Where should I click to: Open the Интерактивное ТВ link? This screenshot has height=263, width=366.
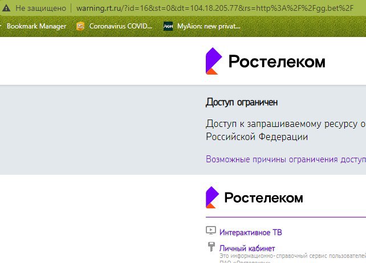click(251, 232)
